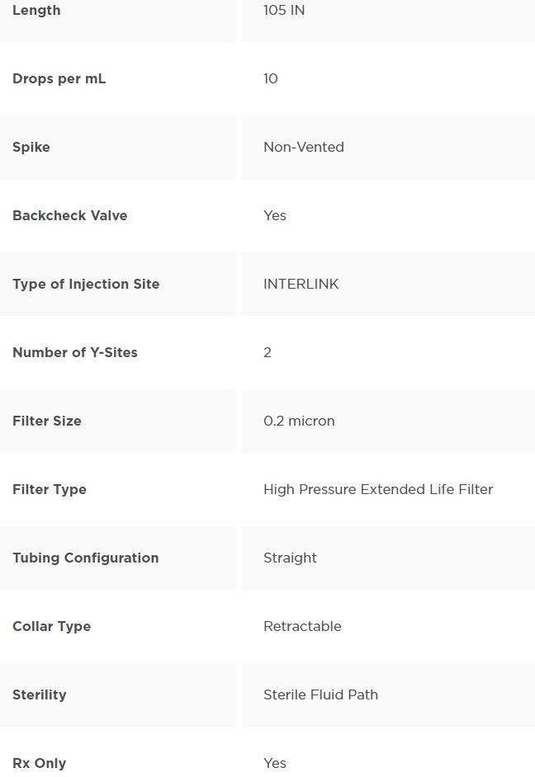535x777 pixels.
Task: Click the Backcheck Valve label
Action: point(70,215)
